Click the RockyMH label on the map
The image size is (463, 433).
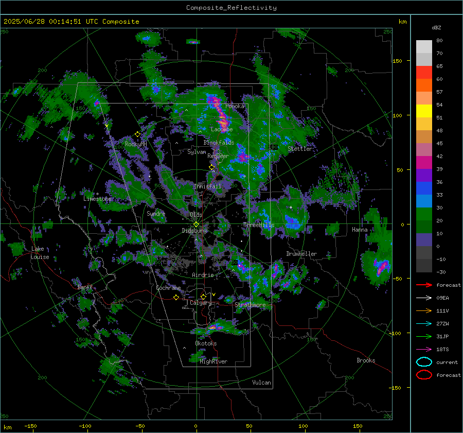tap(136, 144)
